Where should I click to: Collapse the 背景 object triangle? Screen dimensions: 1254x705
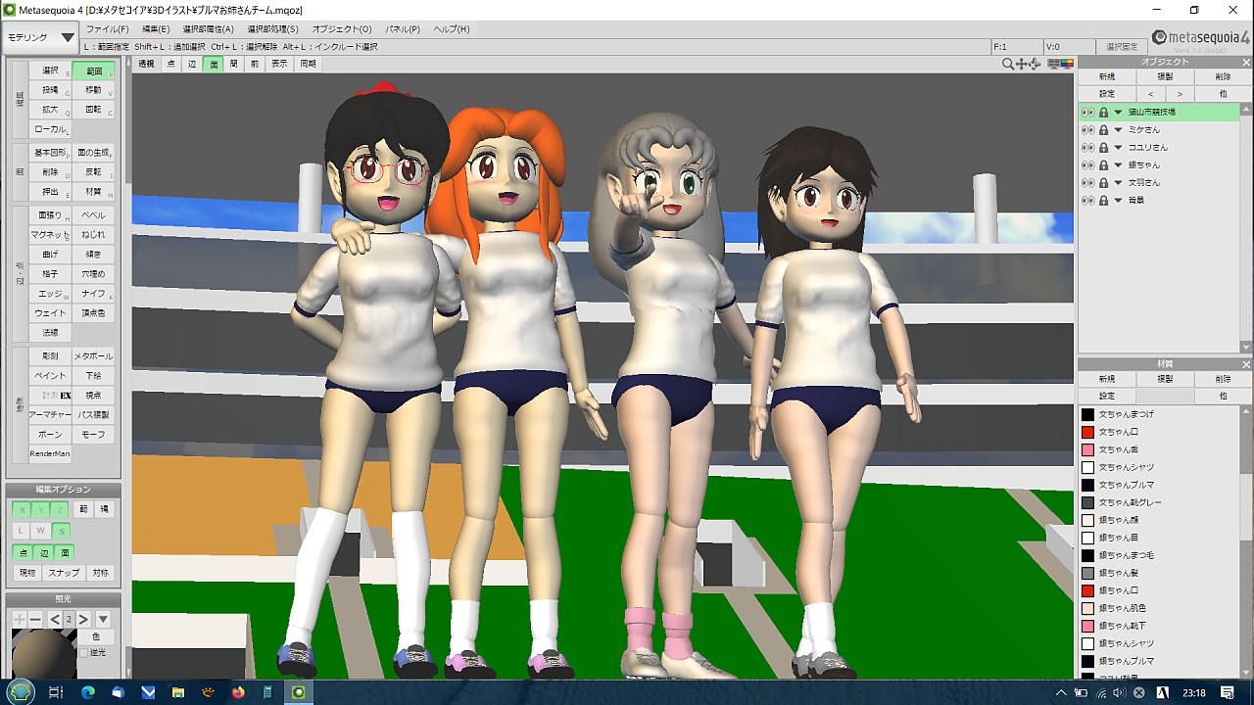(x=1118, y=201)
